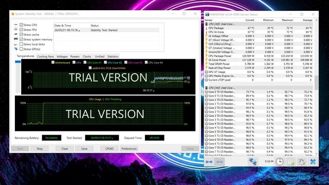329x185 pixels.
Task: Toggle Motherboard temperature graph checkbox
Action: pyautogui.click(x=53, y=62)
